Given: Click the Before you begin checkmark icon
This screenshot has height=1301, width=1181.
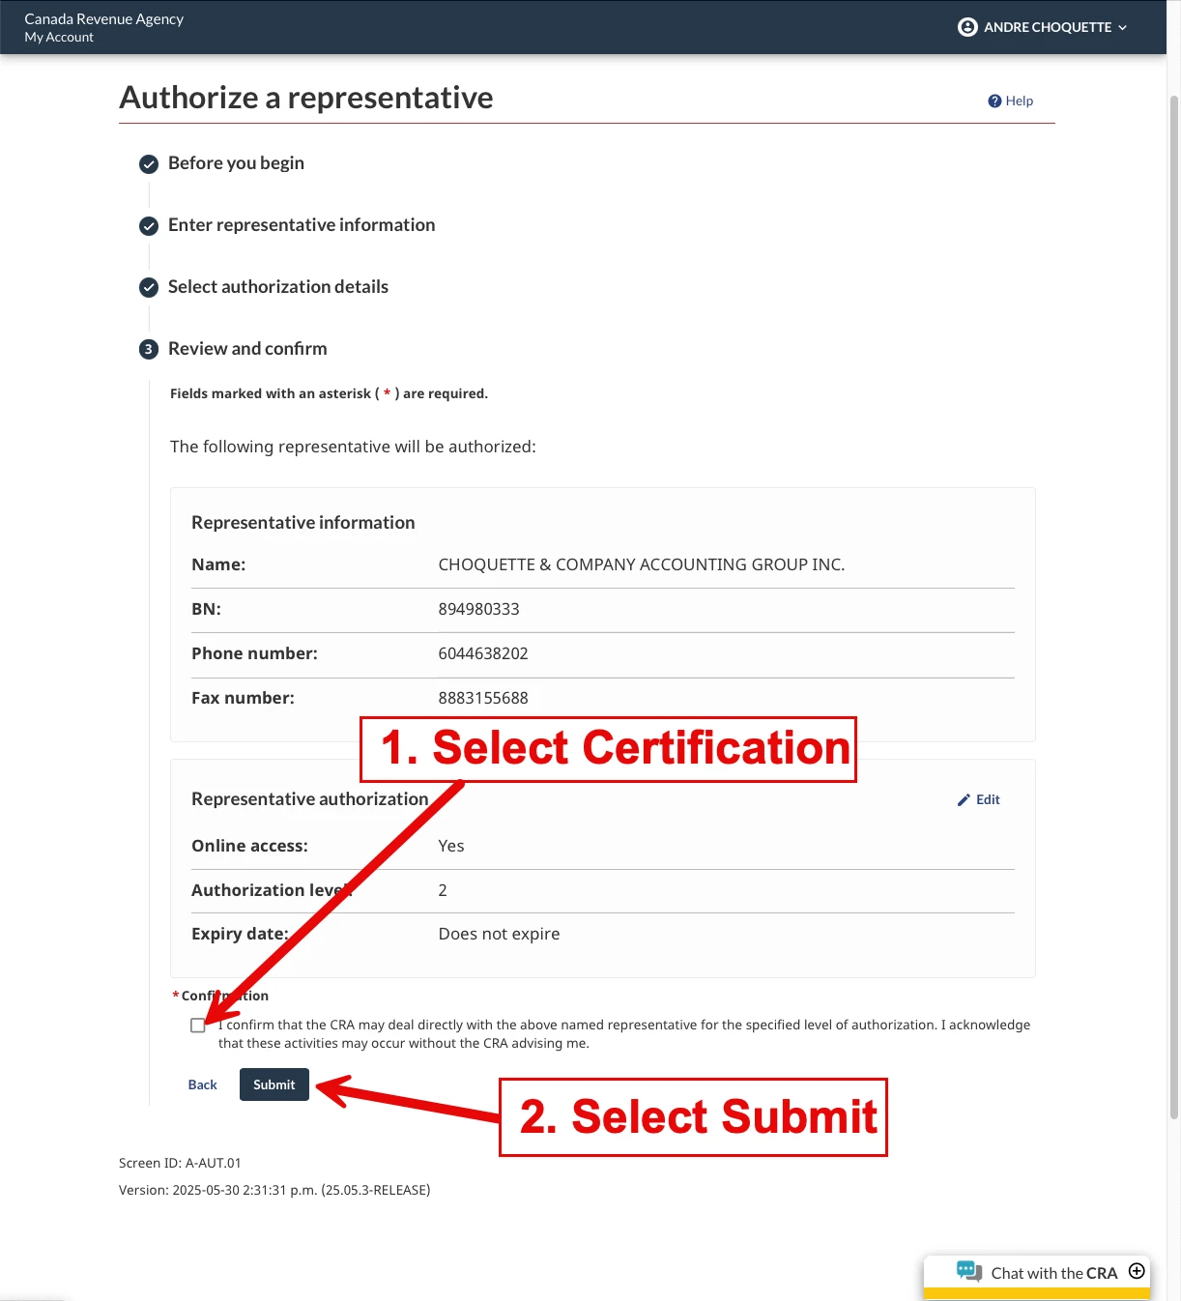Looking at the screenshot, I should pyautogui.click(x=149, y=164).
